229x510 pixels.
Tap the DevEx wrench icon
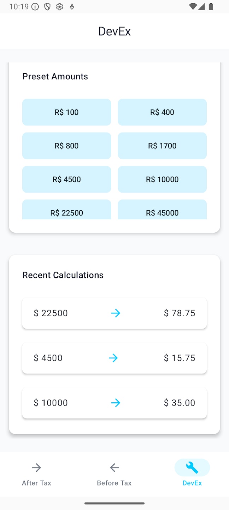(x=192, y=467)
